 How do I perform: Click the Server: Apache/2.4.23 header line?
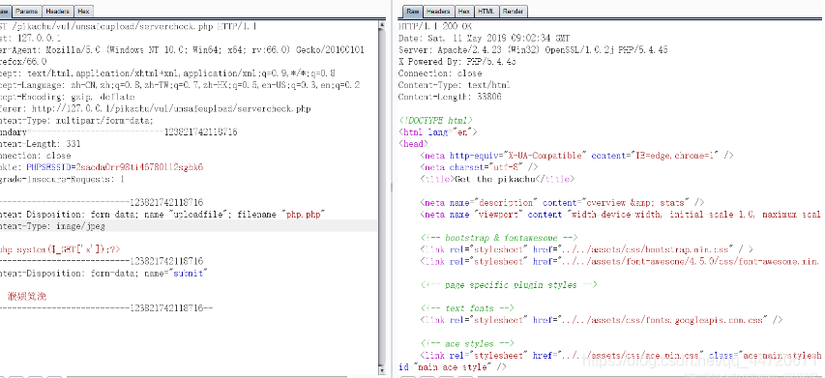[x=533, y=50]
